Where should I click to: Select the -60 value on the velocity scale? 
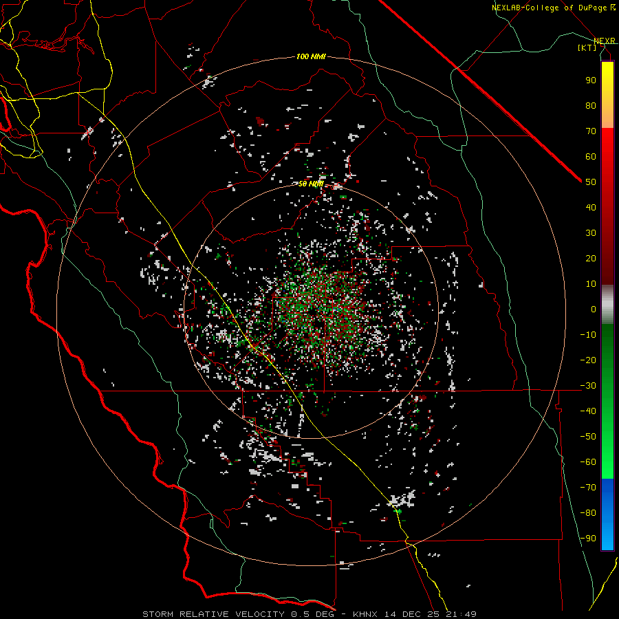point(588,462)
